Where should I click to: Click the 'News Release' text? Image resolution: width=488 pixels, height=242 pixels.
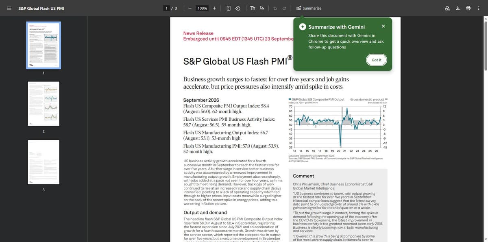(198, 33)
